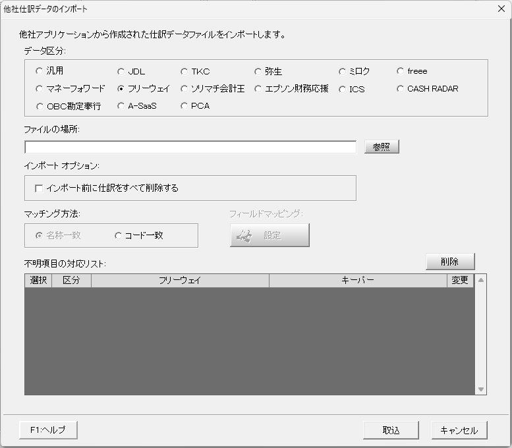Close the 他社仕訳データのインポート dialog
The height and width of the screenshot is (448, 512).
(x=501, y=9)
